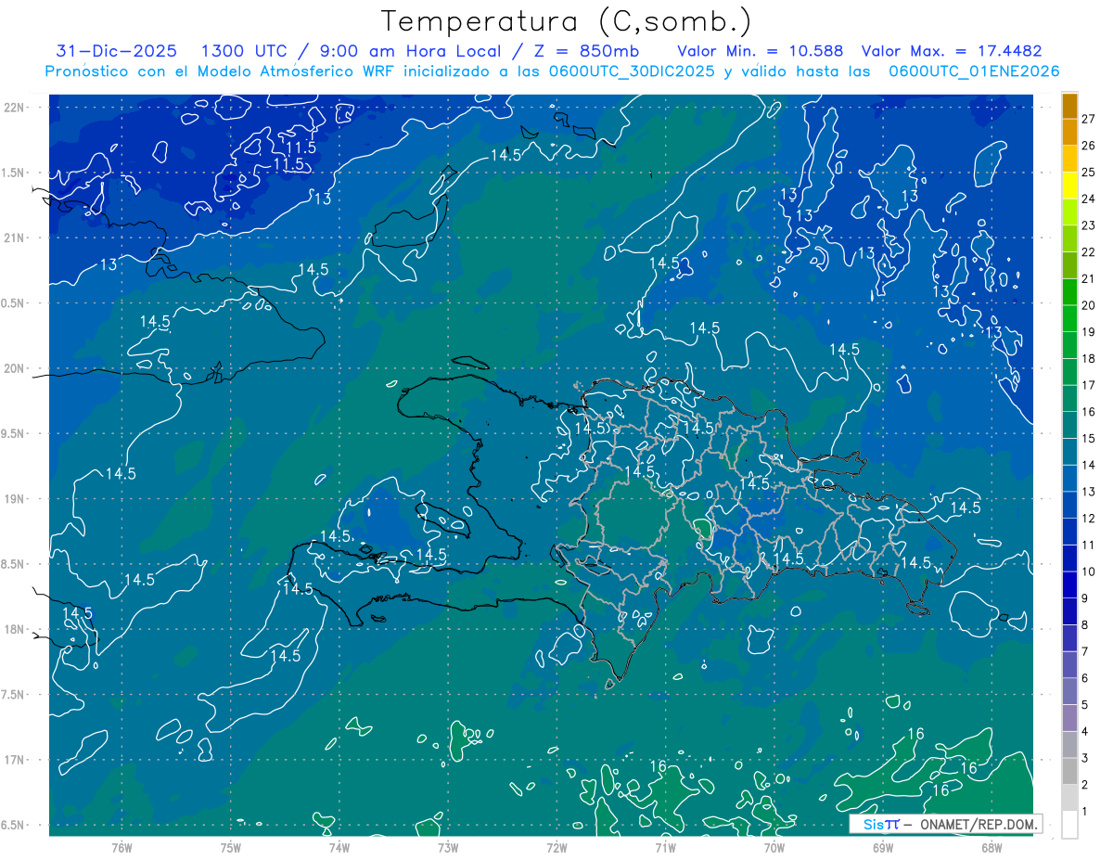The width and height of the screenshot is (1113, 860).
Task: Click the '1300 UTC' time text
Action: click(244, 51)
